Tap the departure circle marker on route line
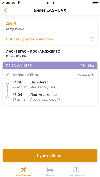Viewport: 100px width, 177px height. tap(8, 84)
